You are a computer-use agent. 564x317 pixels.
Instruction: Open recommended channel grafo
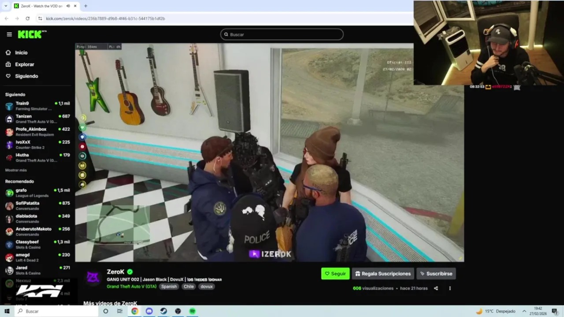(37, 192)
